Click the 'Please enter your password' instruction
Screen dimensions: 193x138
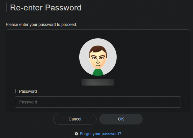[41, 25]
